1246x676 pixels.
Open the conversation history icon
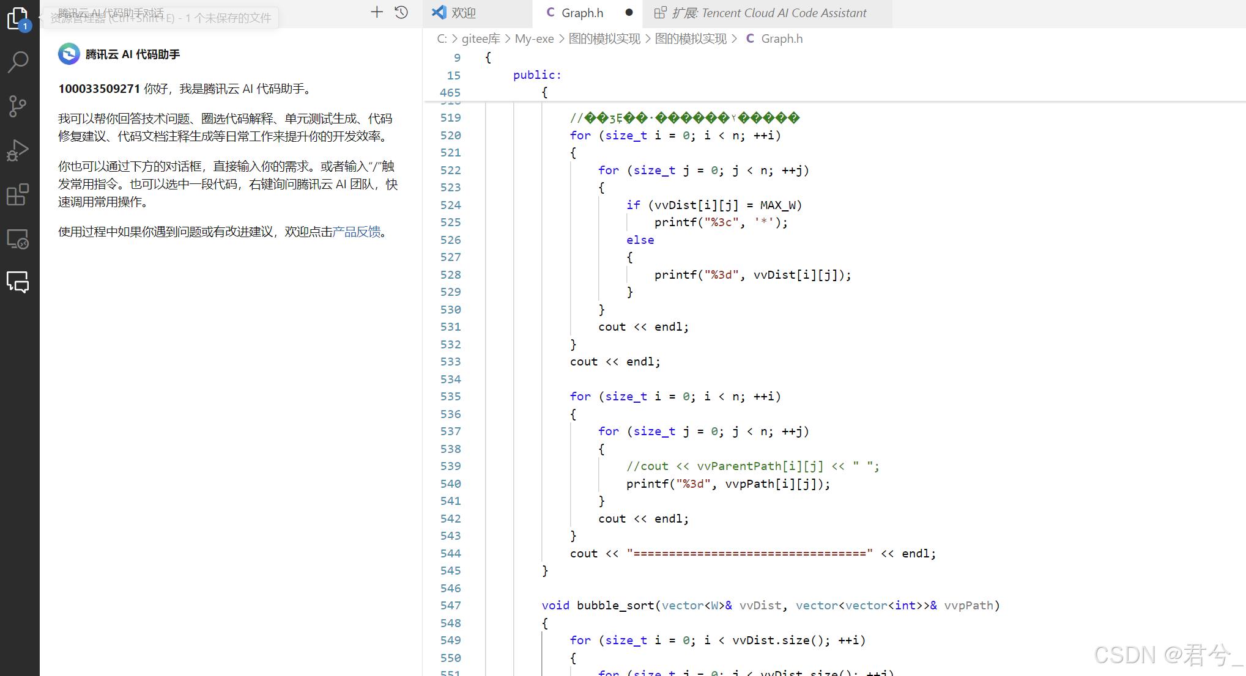pos(401,12)
